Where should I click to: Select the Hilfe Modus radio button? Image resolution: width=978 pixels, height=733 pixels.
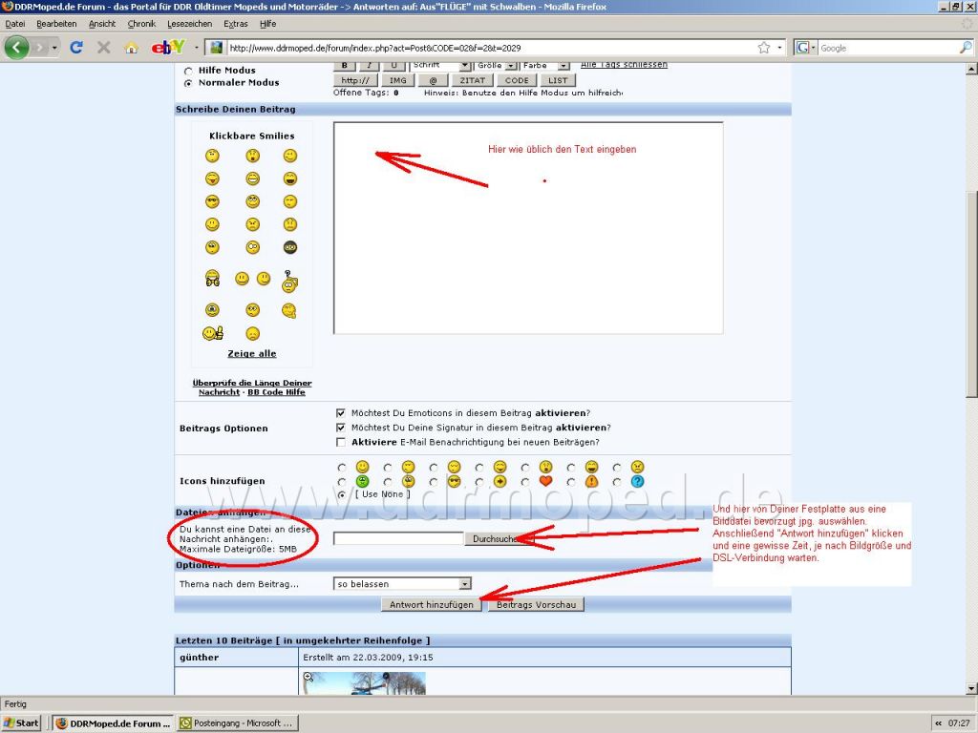coord(188,71)
